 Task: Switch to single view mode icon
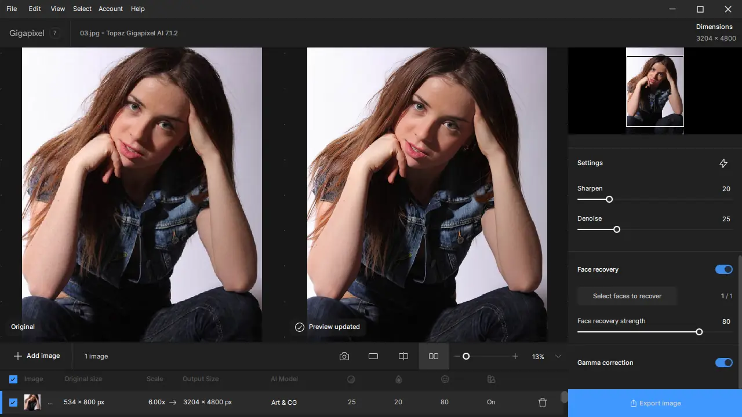[x=373, y=356]
